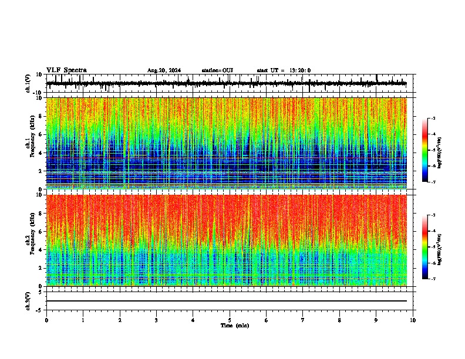This screenshot has width=465, height=359.
Task: Click inside the ch.1 spectrogram plot
Action: (227, 143)
